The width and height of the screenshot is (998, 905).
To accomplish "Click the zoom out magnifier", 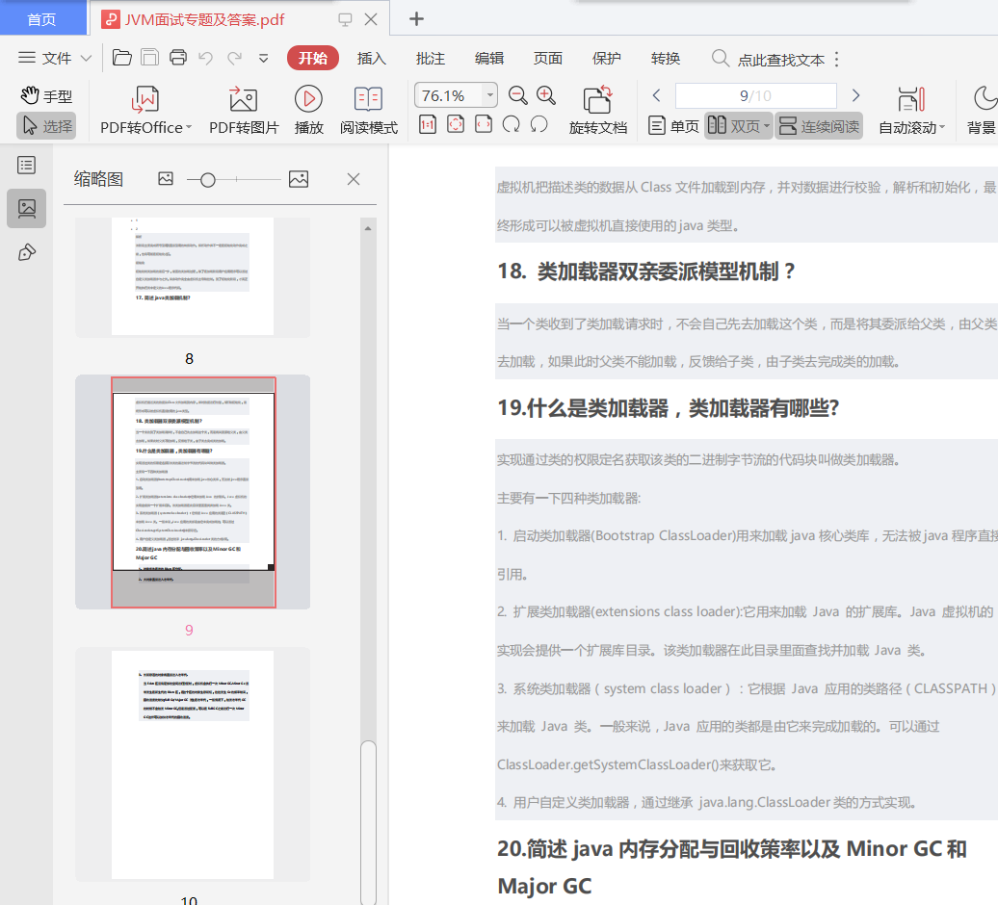I will 518,96.
